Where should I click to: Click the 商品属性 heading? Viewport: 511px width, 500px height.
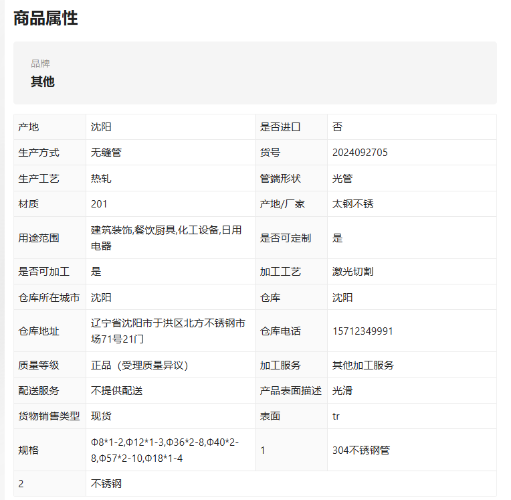45,18
